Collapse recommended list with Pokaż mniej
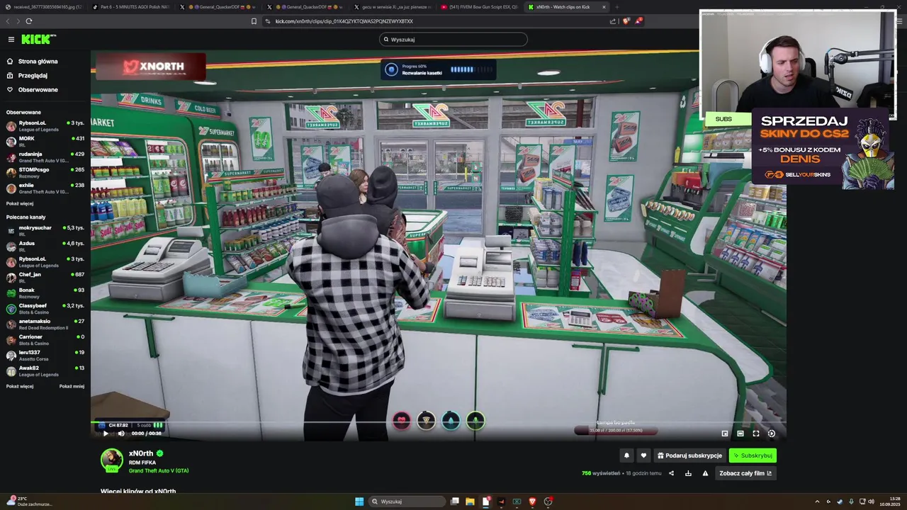907x510 pixels. [x=72, y=386]
